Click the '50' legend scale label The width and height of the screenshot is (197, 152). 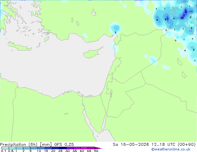click(96, 151)
